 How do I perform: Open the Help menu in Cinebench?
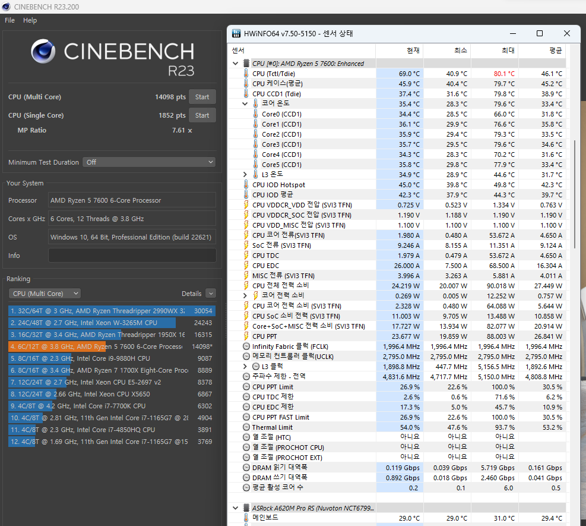point(30,20)
